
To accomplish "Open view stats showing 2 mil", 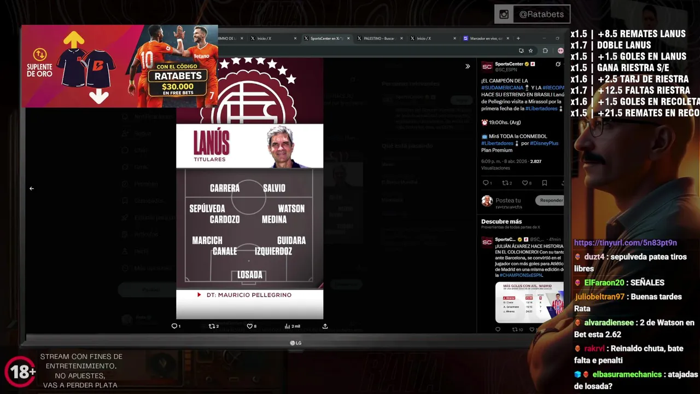I will point(292,326).
